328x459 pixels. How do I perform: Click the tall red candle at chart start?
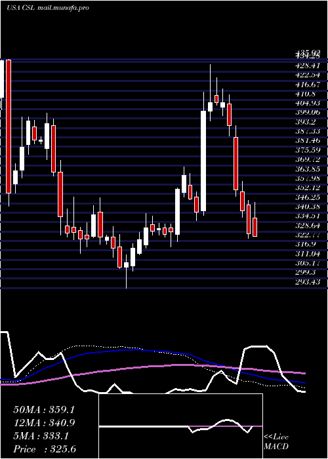point(9,127)
